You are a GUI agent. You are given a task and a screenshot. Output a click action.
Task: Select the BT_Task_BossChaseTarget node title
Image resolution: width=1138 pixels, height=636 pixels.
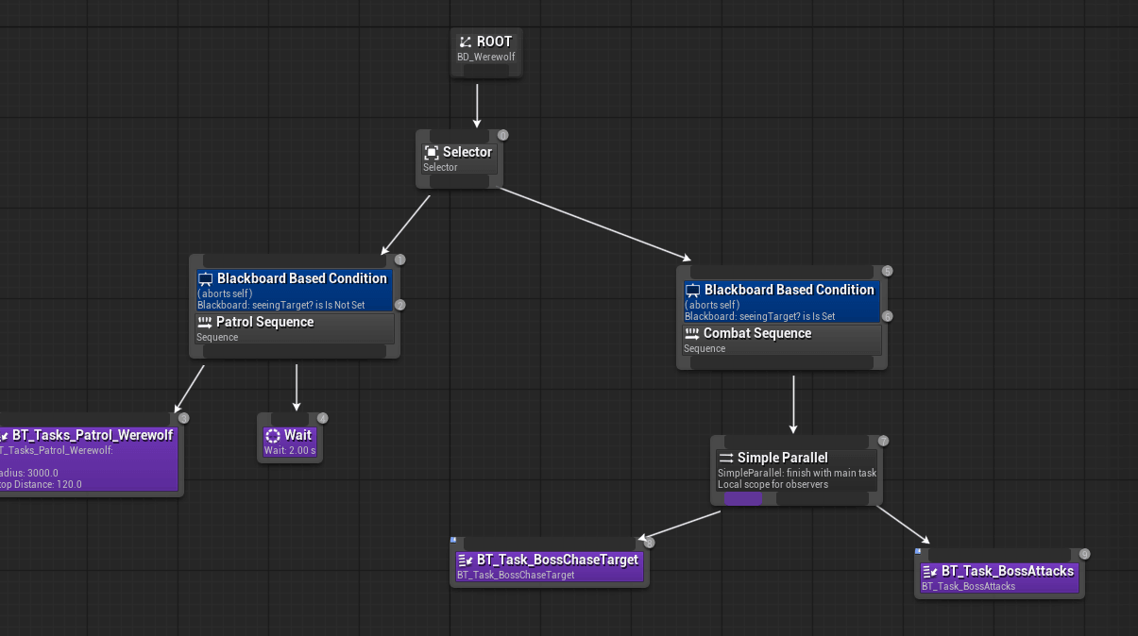click(557, 560)
